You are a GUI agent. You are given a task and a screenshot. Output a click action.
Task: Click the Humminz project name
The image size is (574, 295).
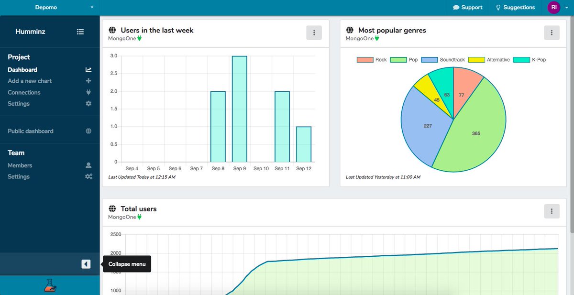click(31, 32)
